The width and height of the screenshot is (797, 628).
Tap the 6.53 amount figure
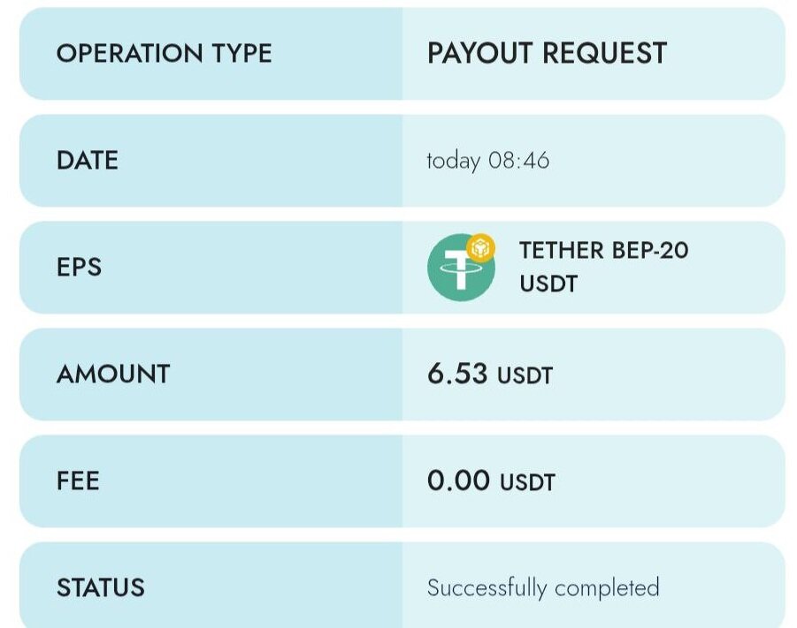[456, 374]
